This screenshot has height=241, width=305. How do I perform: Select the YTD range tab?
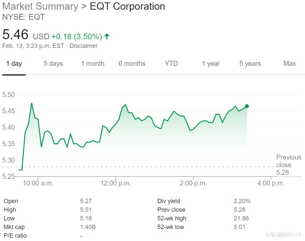pos(171,64)
